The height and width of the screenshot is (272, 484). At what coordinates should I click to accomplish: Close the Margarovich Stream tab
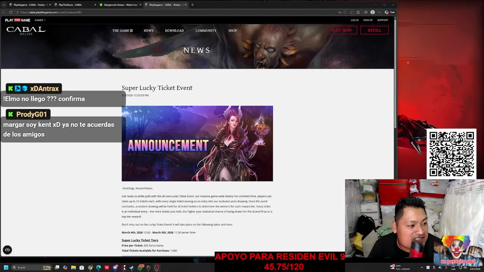point(141,5)
